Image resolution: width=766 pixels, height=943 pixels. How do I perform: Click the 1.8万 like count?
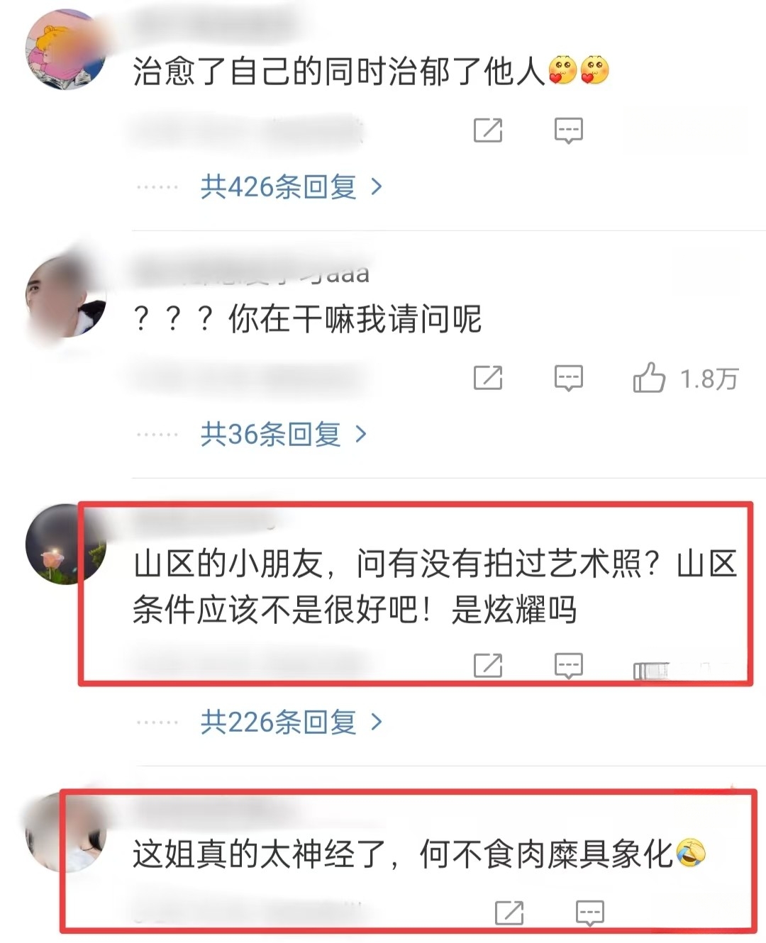pyautogui.click(x=709, y=379)
